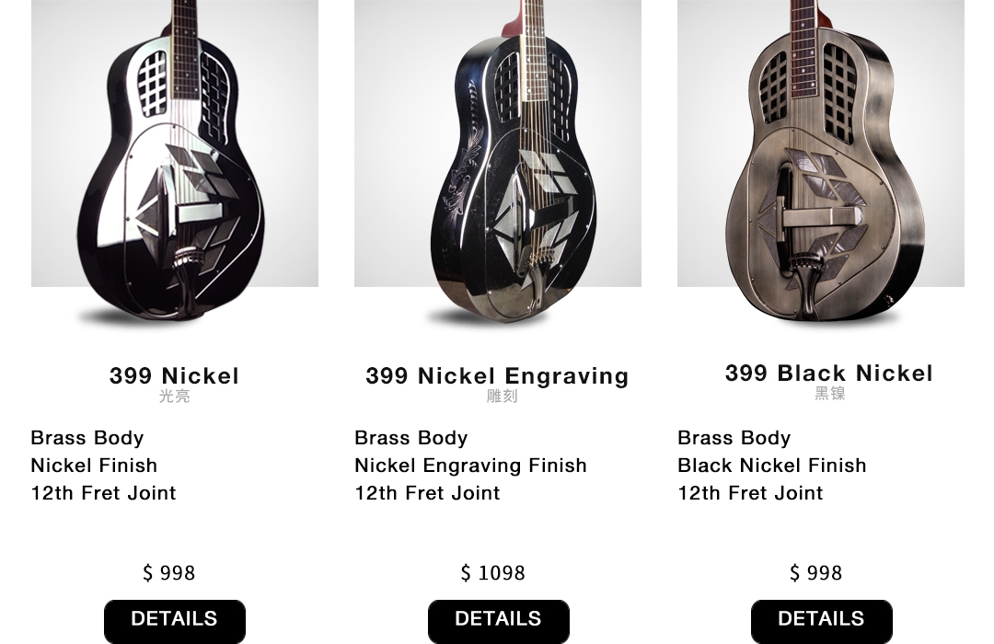
Task: Select the "399 Nickel Engraving" product title
Action: (x=498, y=376)
